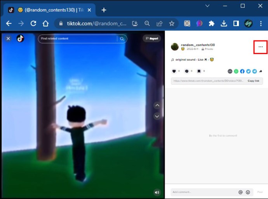This screenshot has width=268, height=199.
Task: Save video with the bookmark icon
Action: point(199,71)
